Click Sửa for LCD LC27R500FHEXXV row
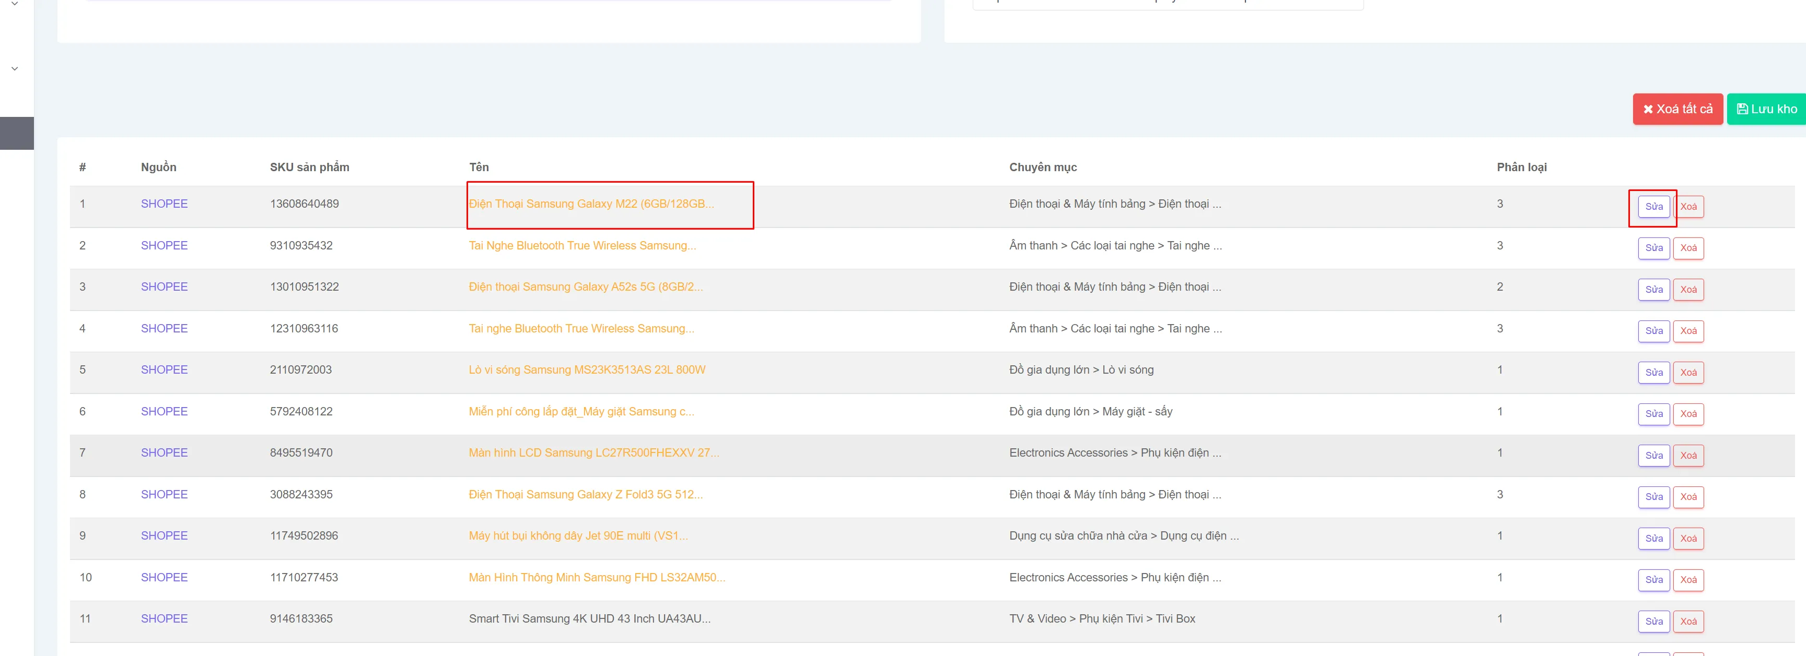 point(1654,455)
